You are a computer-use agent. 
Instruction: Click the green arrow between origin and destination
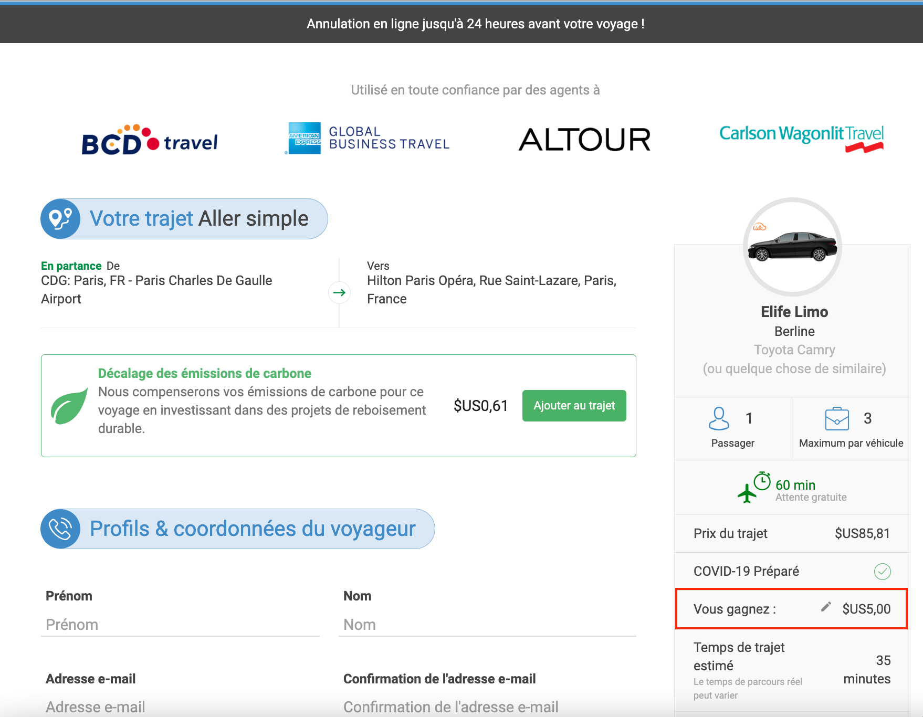[x=339, y=292]
